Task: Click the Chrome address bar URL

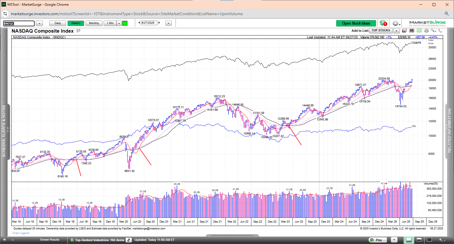Action: [x=127, y=14]
